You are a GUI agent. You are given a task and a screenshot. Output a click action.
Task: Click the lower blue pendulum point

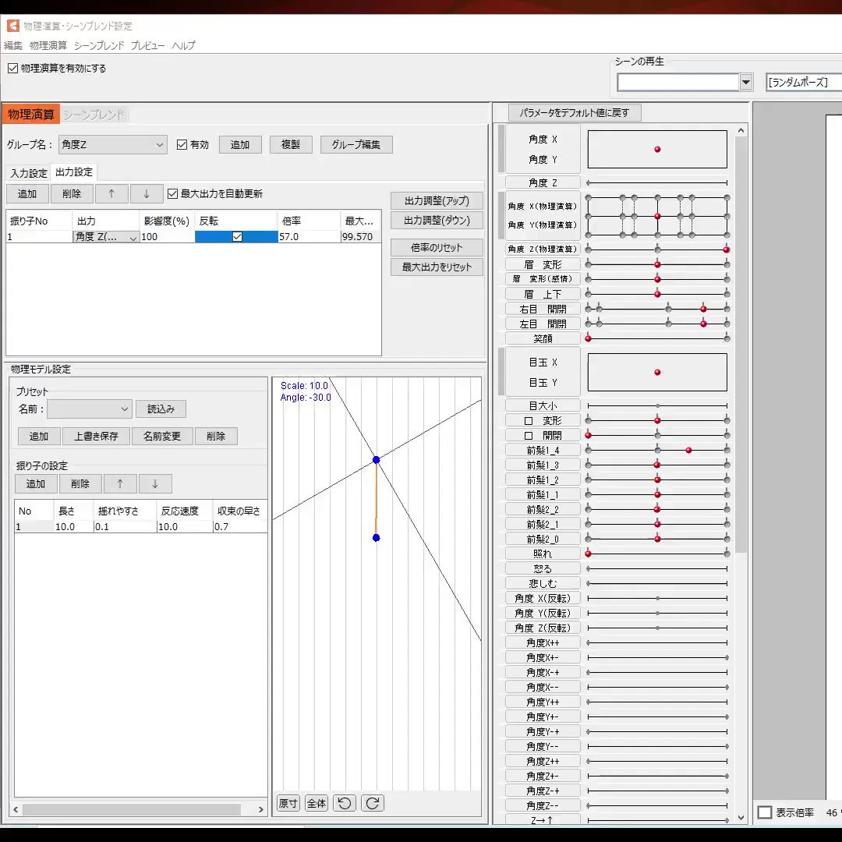tap(377, 537)
